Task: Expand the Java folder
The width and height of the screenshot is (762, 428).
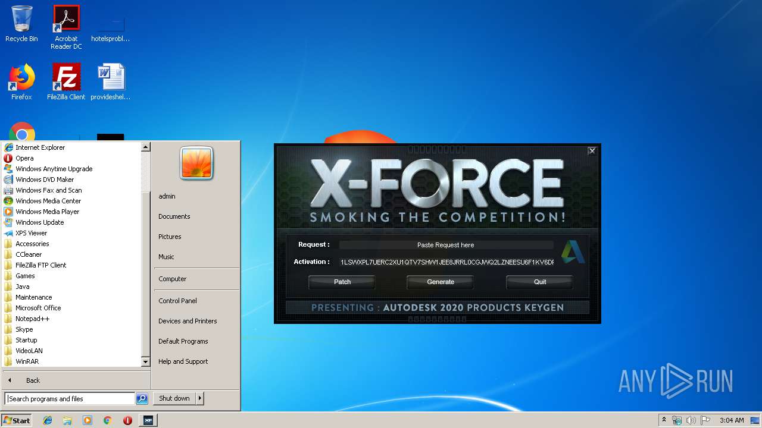Action: (x=22, y=287)
